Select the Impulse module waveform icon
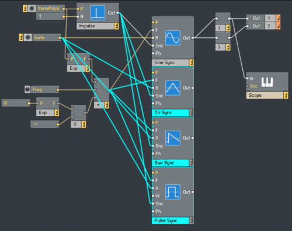The width and height of the screenshot is (292, 231). [98, 13]
